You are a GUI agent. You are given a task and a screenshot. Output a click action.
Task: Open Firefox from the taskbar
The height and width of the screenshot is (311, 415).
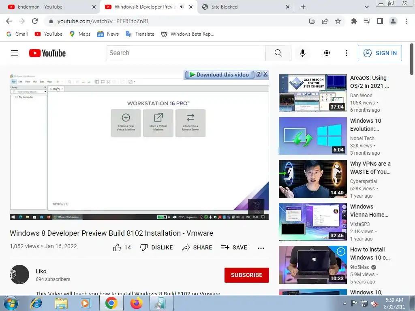point(136,303)
